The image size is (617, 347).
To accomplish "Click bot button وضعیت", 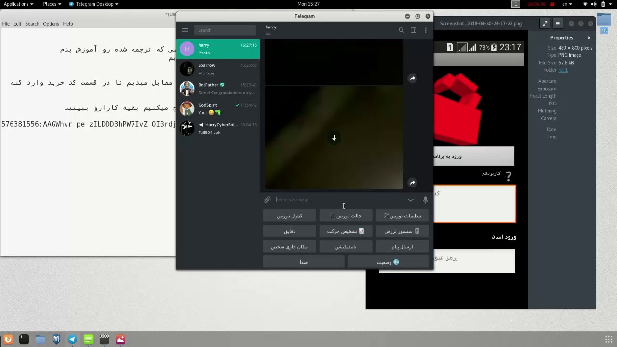I will pyautogui.click(x=388, y=262).
